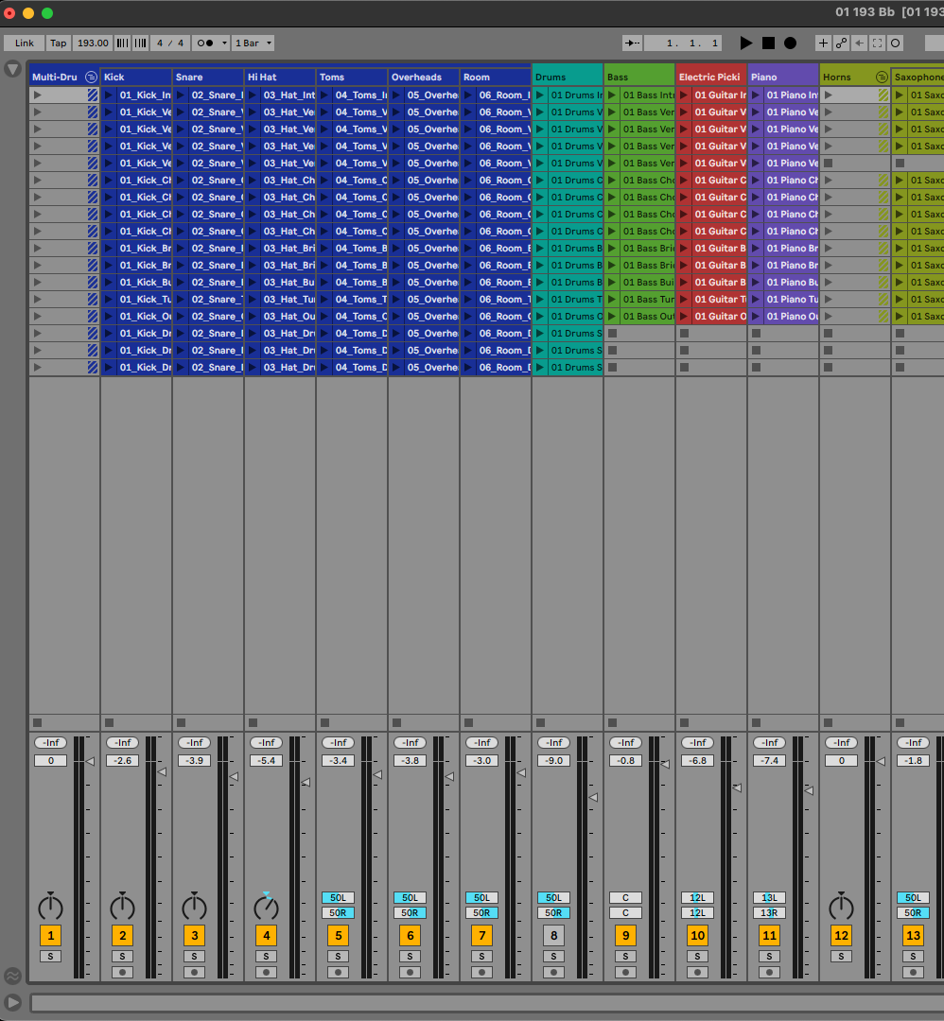Select the Electric Picki track header
The width and height of the screenshot is (944, 1021).
click(x=710, y=77)
